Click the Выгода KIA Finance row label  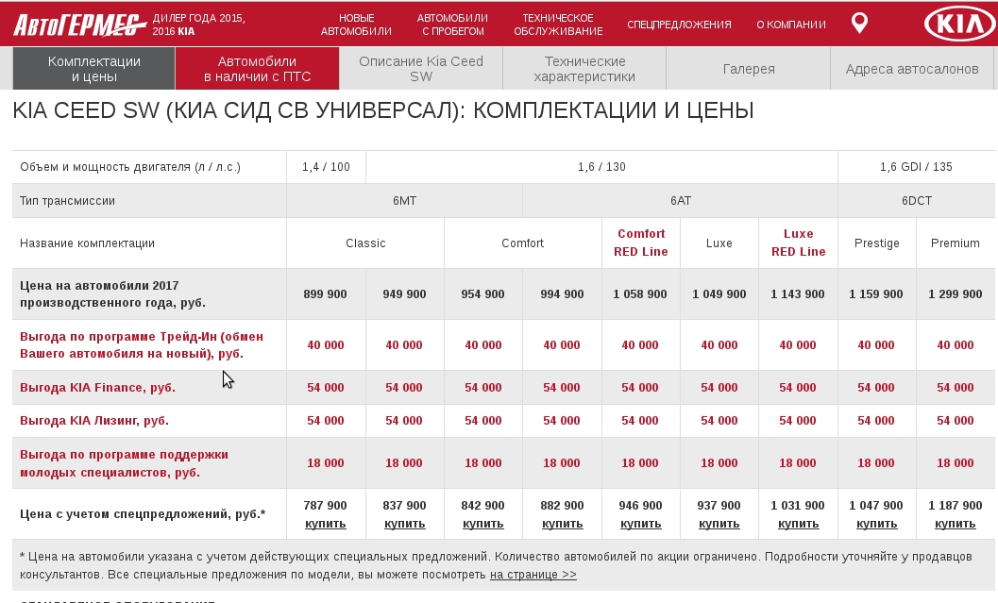[x=97, y=387]
